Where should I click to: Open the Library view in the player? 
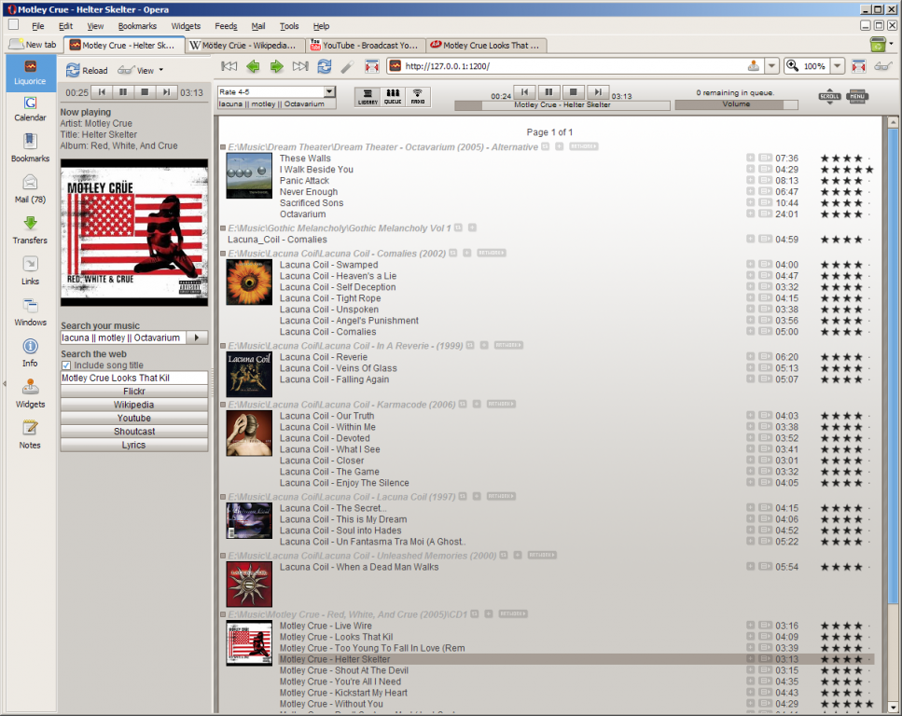pos(368,97)
